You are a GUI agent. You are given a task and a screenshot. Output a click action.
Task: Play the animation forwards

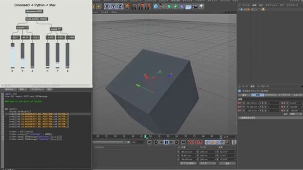(171, 142)
